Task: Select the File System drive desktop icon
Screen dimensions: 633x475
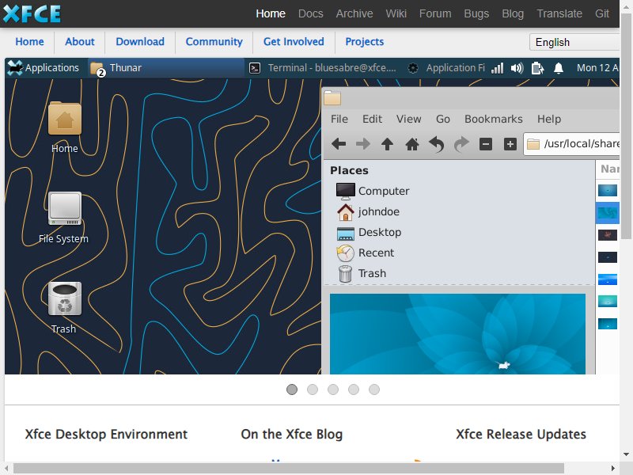Action: (65, 208)
